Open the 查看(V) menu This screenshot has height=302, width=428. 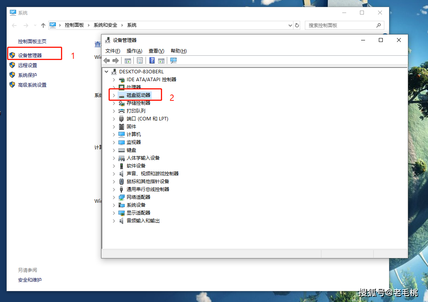pos(156,51)
